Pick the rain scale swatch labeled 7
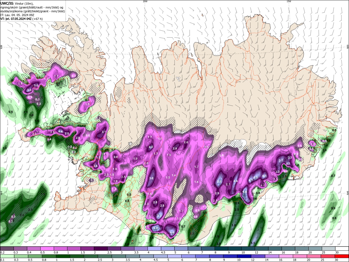349x262 pixels. (202, 256)
